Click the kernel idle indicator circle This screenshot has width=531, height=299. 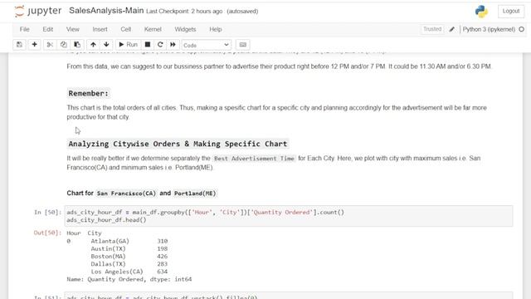coord(522,30)
